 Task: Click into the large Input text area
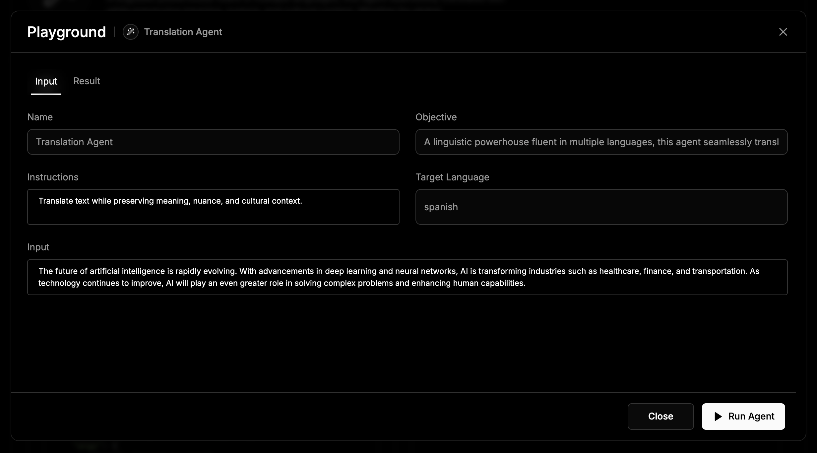[x=407, y=277]
